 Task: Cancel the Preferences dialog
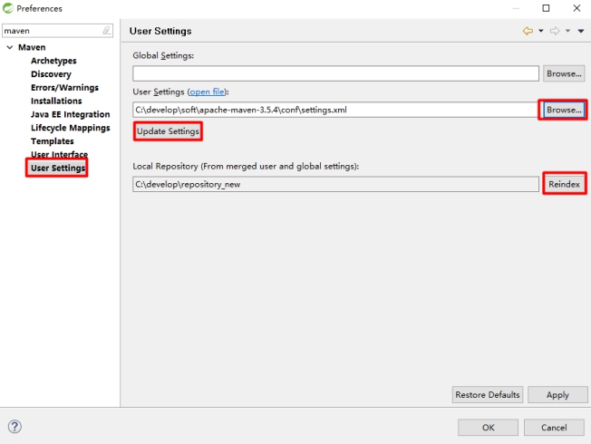pyautogui.click(x=554, y=428)
